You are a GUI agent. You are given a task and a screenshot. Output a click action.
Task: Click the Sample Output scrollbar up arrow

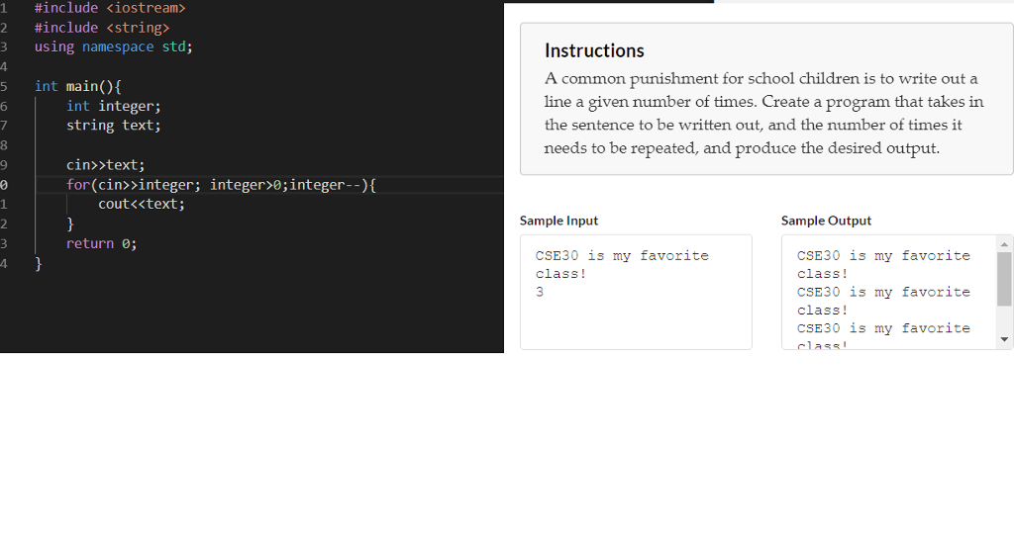pyautogui.click(x=1004, y=244)
